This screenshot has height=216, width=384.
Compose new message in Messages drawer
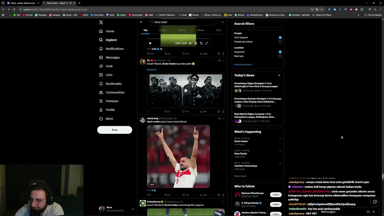[368, 212]
